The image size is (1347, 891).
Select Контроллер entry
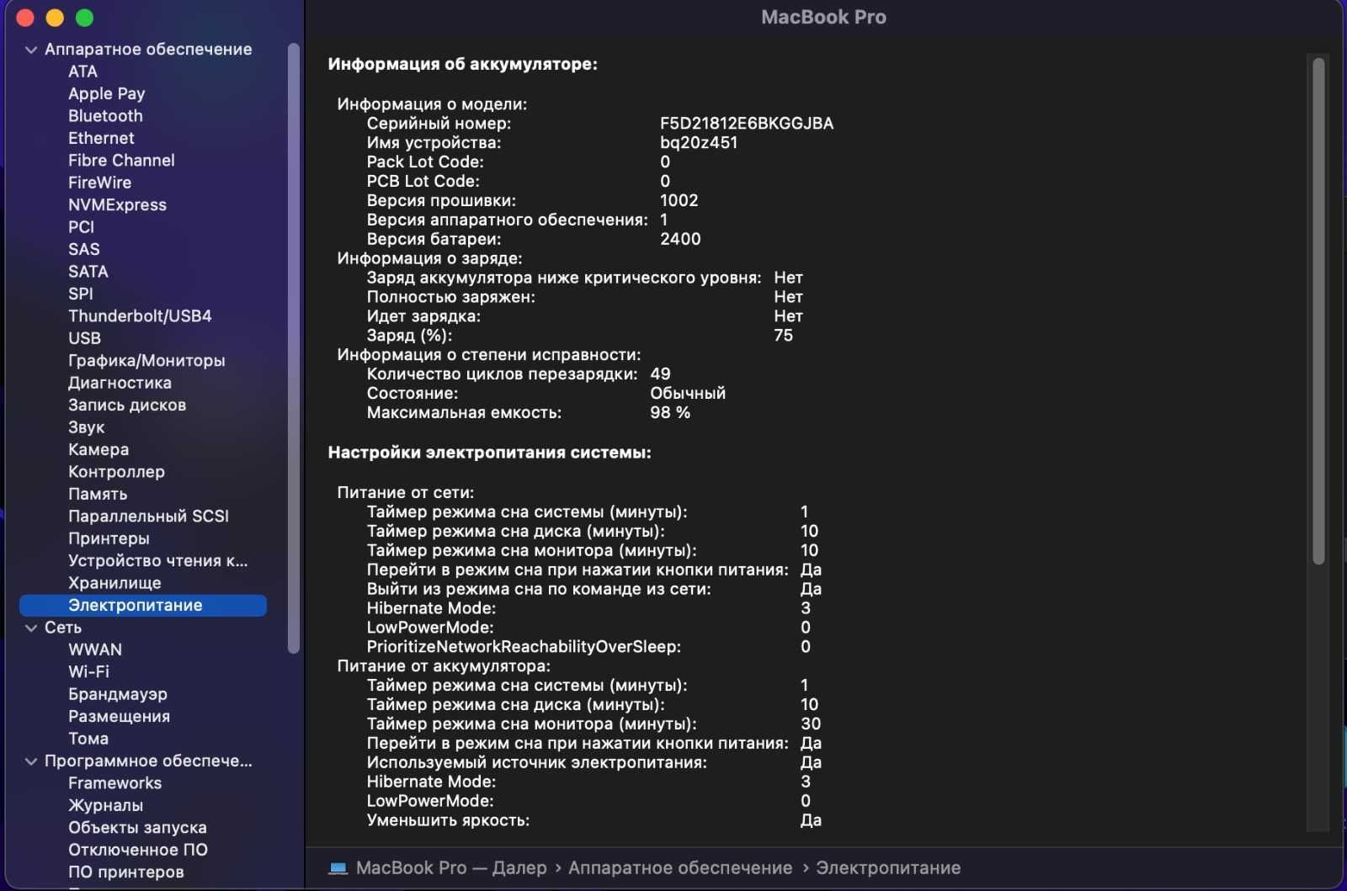[x=116, y=472]
